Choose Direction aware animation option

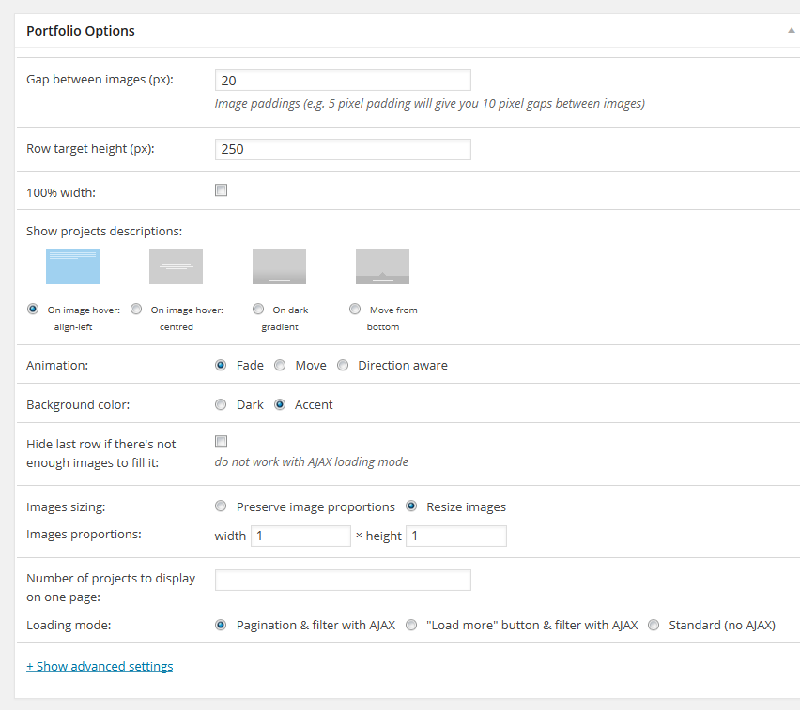tap(343, 366)
